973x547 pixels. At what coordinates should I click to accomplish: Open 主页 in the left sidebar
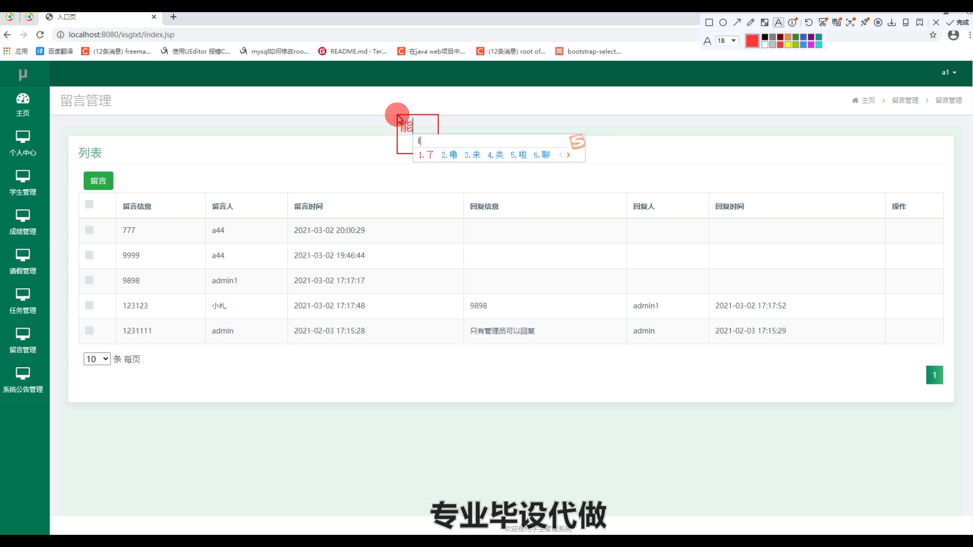pyautogui.click(x=23, y=105)
